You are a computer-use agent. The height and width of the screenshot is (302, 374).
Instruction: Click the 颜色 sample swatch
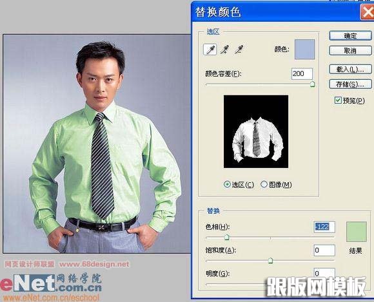coord(304,50)
